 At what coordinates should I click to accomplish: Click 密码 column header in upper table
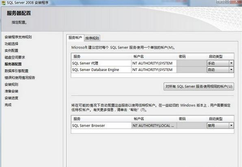[x=191, y=57]
